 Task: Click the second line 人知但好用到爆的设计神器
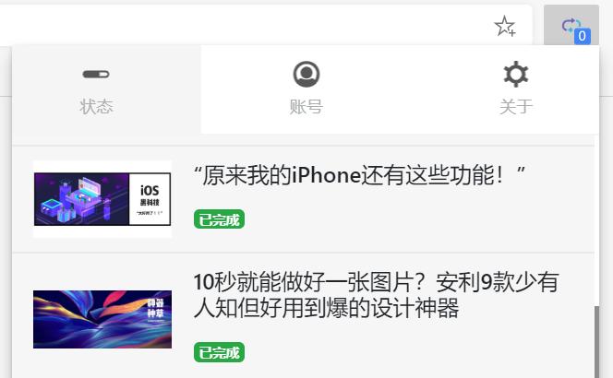click(327, 309)
